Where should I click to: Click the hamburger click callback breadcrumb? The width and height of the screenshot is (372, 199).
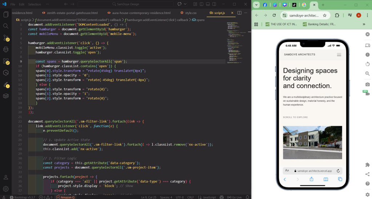coord(156,20)
